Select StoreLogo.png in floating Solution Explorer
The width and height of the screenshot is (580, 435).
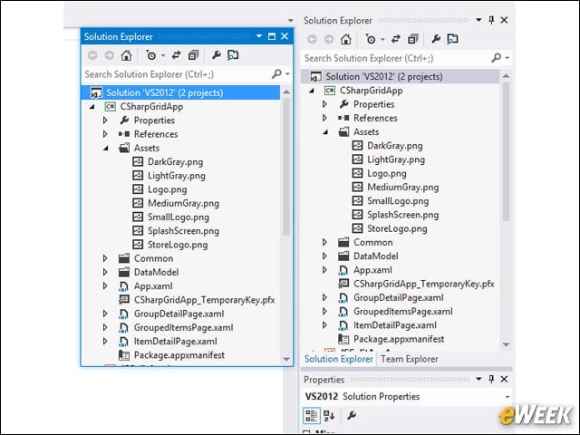178,245
